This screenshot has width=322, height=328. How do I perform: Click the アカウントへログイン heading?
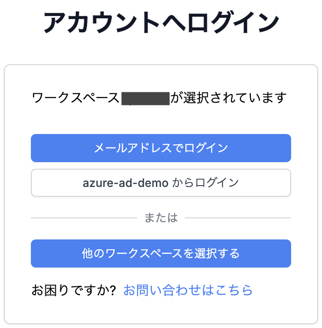pos(161,22)
